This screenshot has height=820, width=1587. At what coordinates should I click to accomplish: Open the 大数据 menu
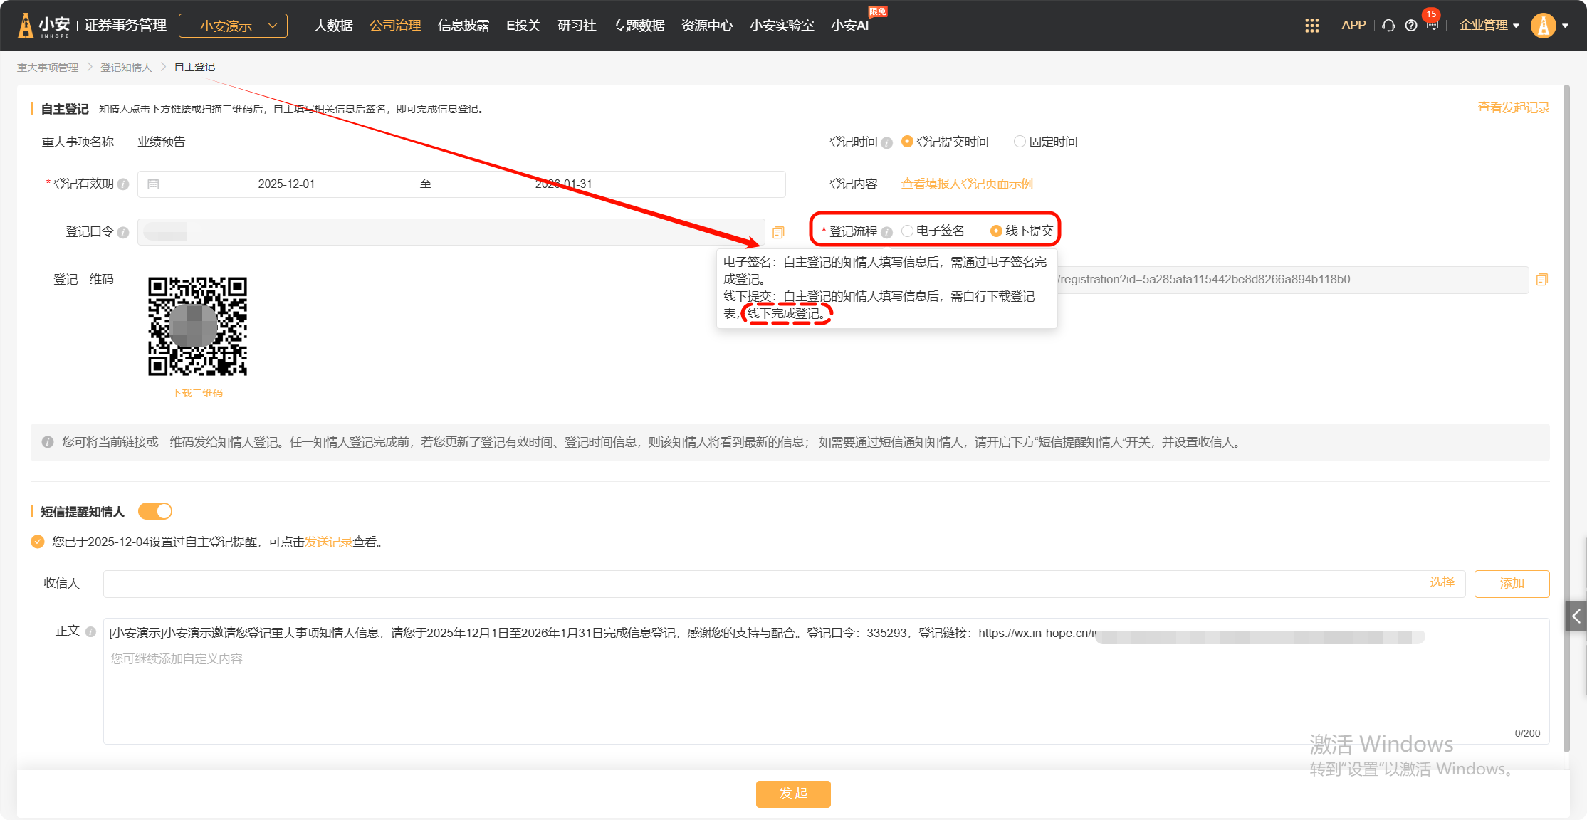click(x=333, y=26)
